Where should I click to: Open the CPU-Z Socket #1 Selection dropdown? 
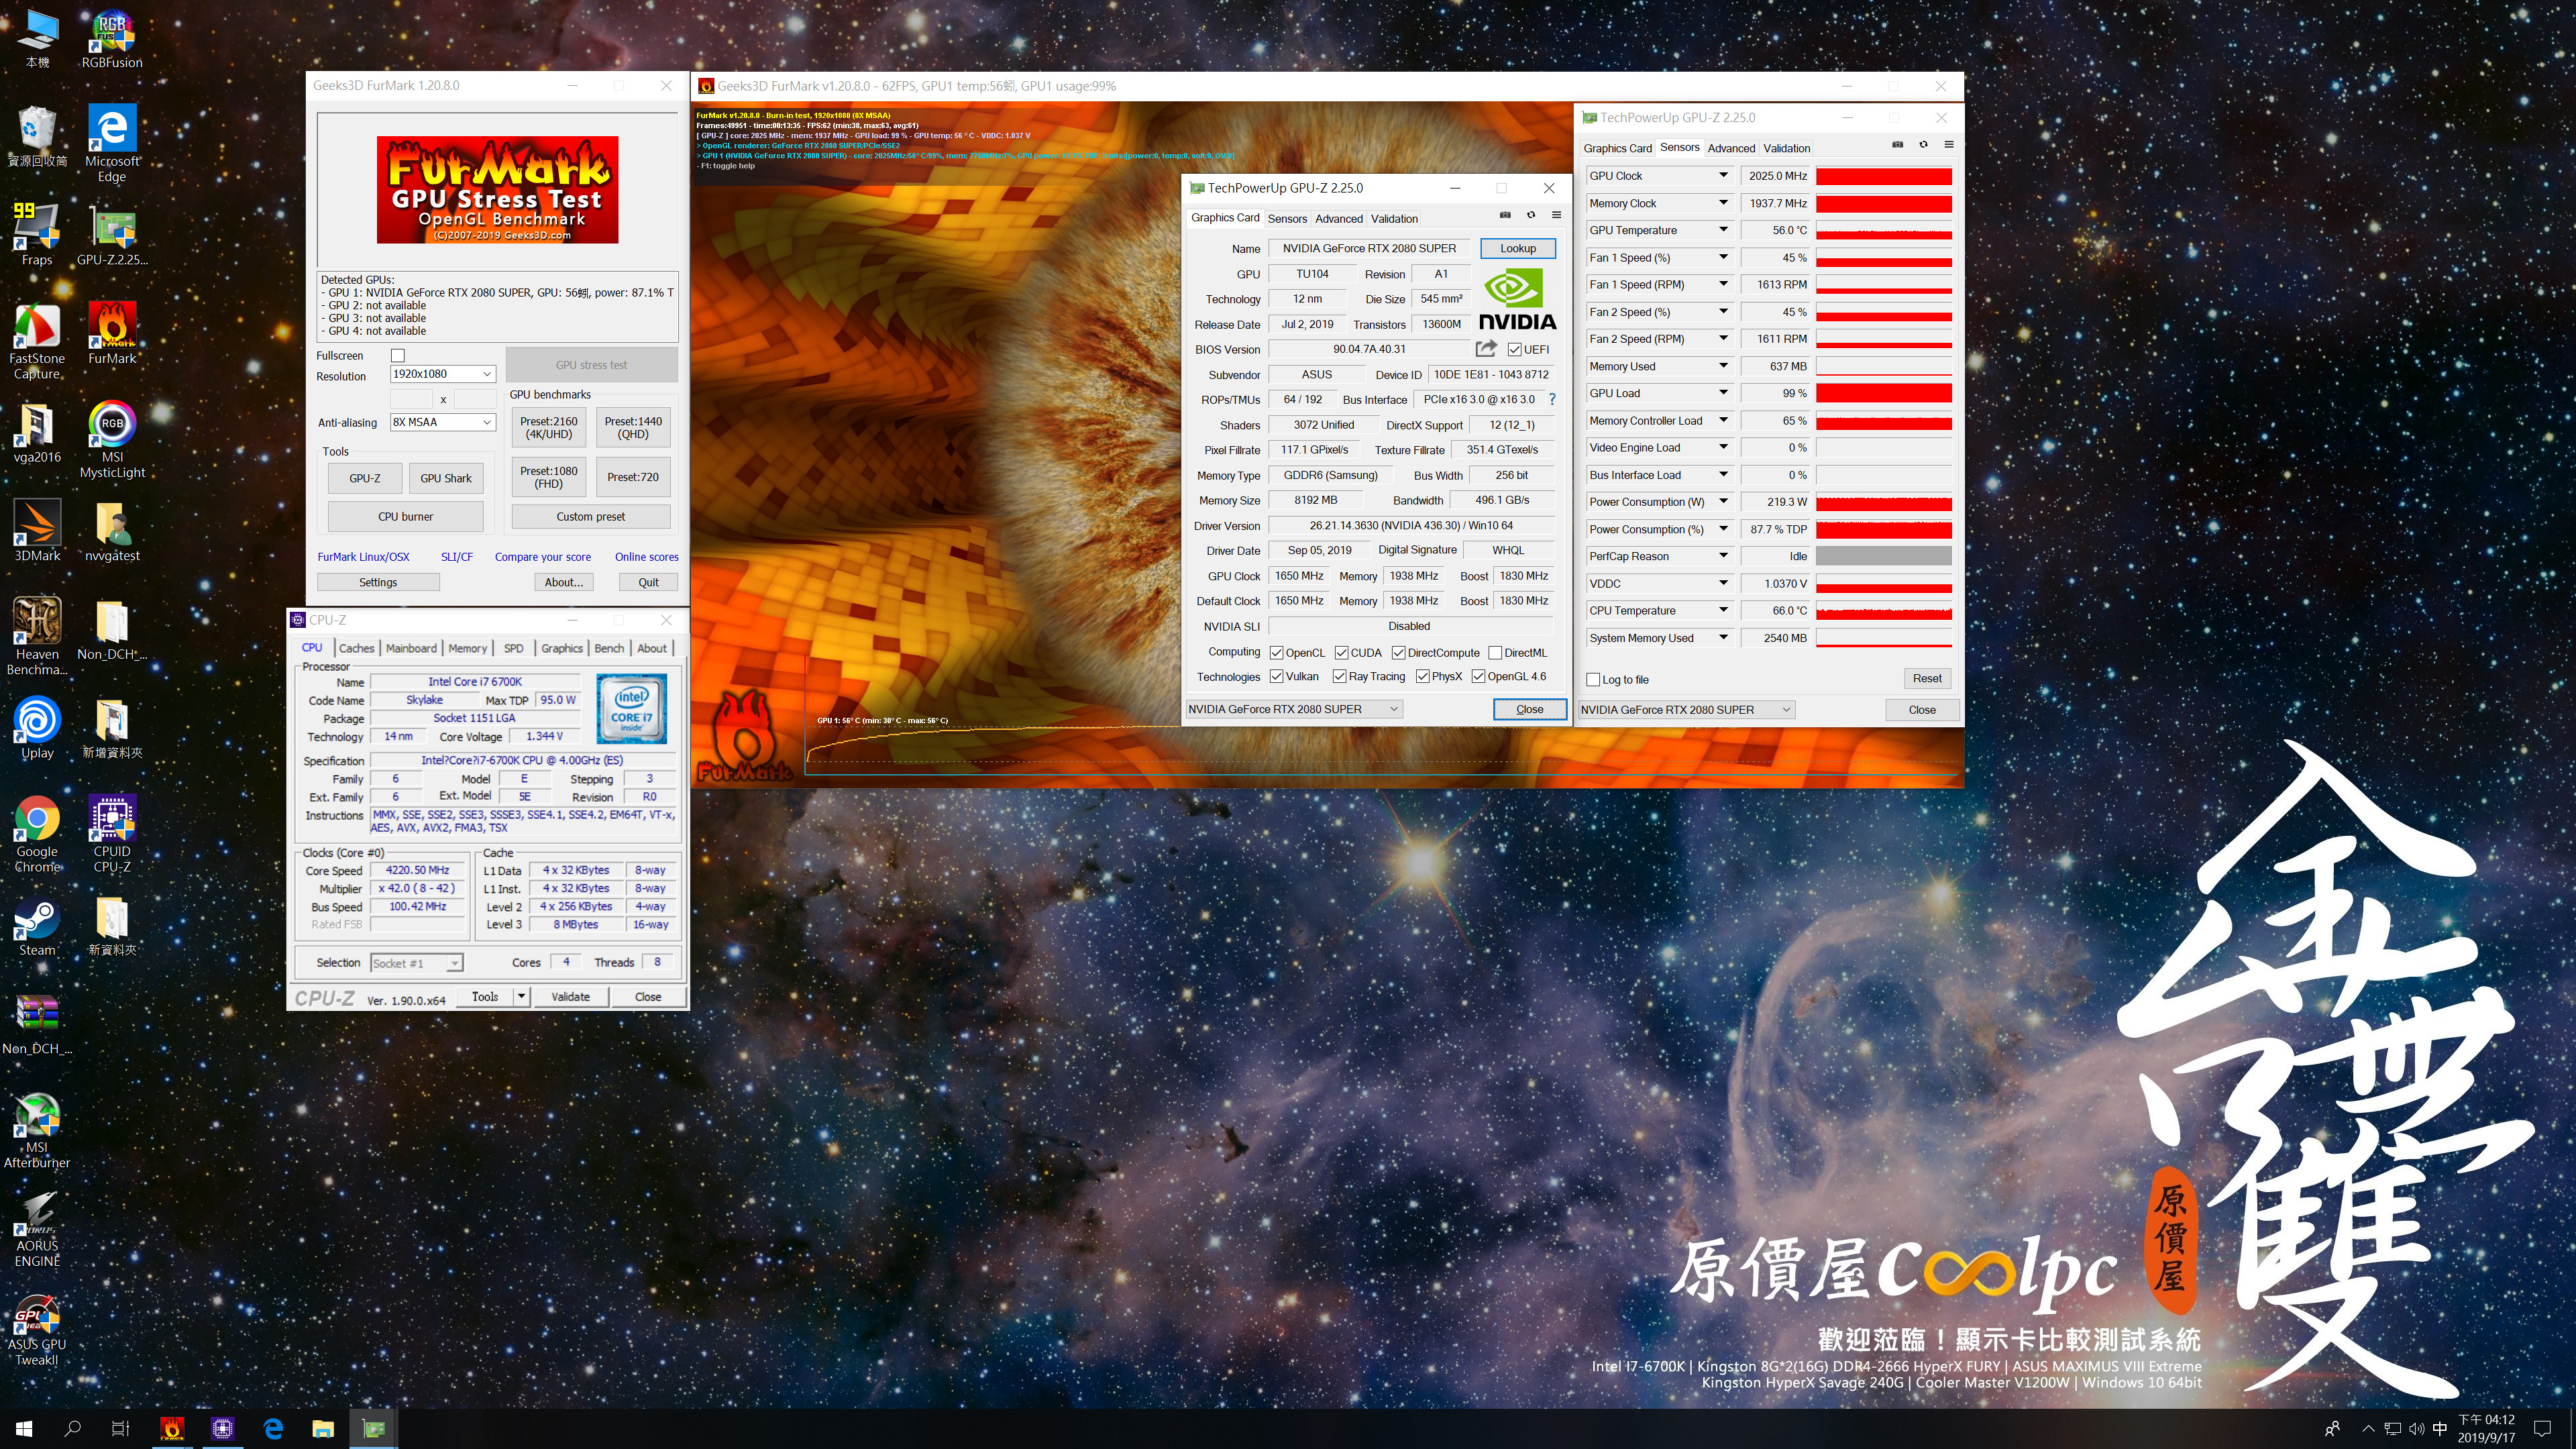point(417,963)
